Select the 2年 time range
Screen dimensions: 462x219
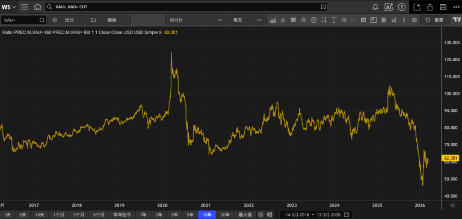[x=159, y=215]
